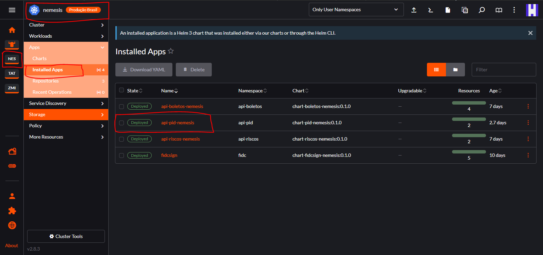Favorite Installed Apps with the star icon
The image size is (543, 255).
click(171, 51)
